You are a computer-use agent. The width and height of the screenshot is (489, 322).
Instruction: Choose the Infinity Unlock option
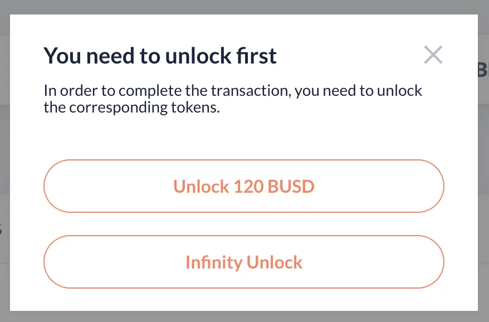point(244,262)
